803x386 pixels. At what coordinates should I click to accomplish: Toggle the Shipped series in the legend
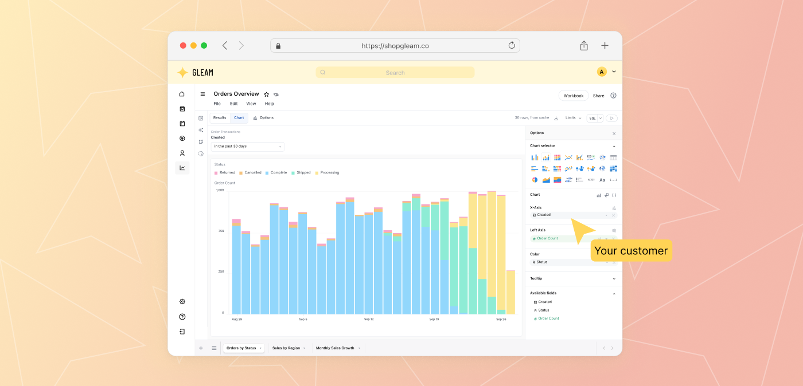coord(301,172)
